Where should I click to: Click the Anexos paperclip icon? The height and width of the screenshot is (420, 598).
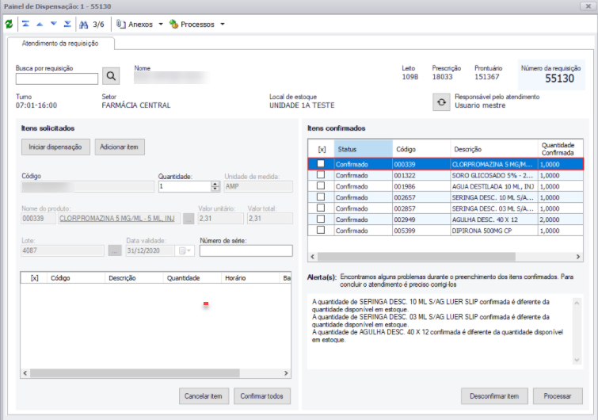pyautogui.click(x=121, y=24)
